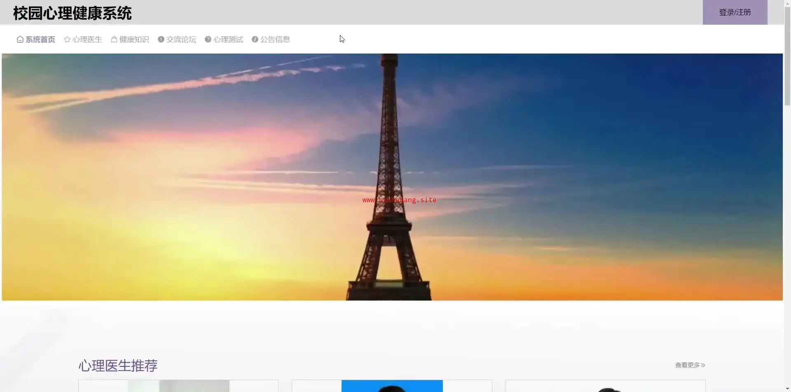Screen dimensions: 791x392
Task: Click the info icon beside 公告信息
Action: tap(255, 40)
